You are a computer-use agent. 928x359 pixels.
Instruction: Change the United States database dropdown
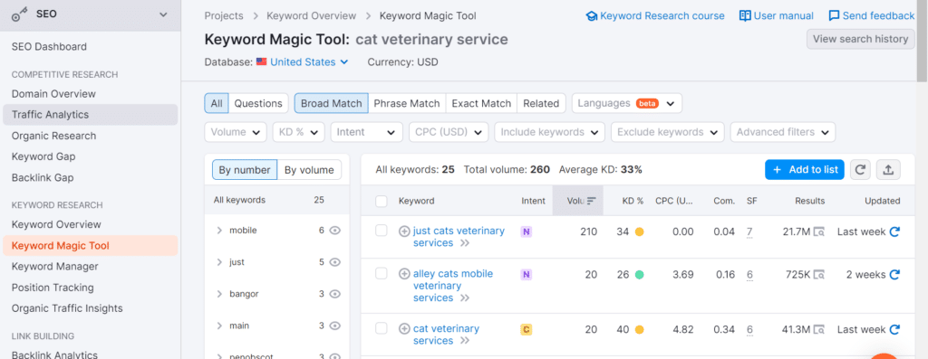[x=309, y=62]
